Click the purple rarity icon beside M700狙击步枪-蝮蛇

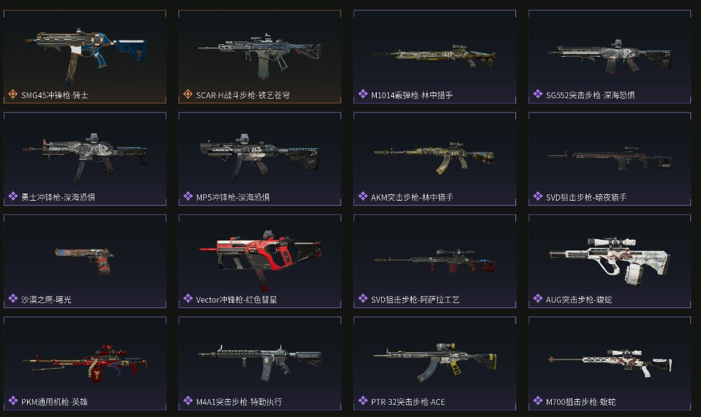click(537, 401)
